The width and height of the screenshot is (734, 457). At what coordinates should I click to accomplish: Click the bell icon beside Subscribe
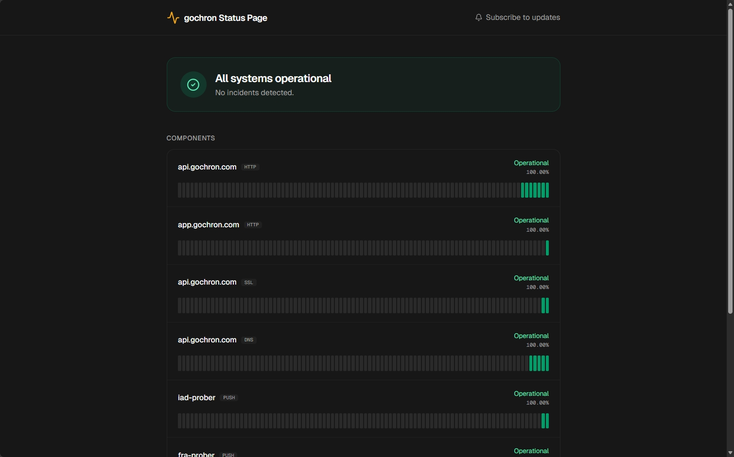479,17
